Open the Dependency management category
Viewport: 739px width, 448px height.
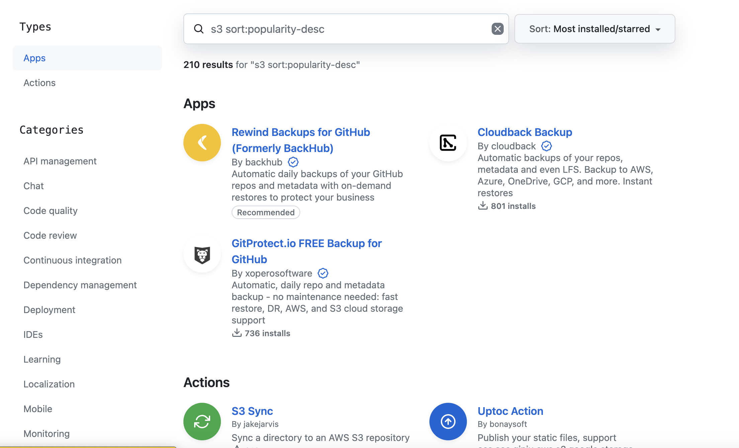click(x=80, y=285)
